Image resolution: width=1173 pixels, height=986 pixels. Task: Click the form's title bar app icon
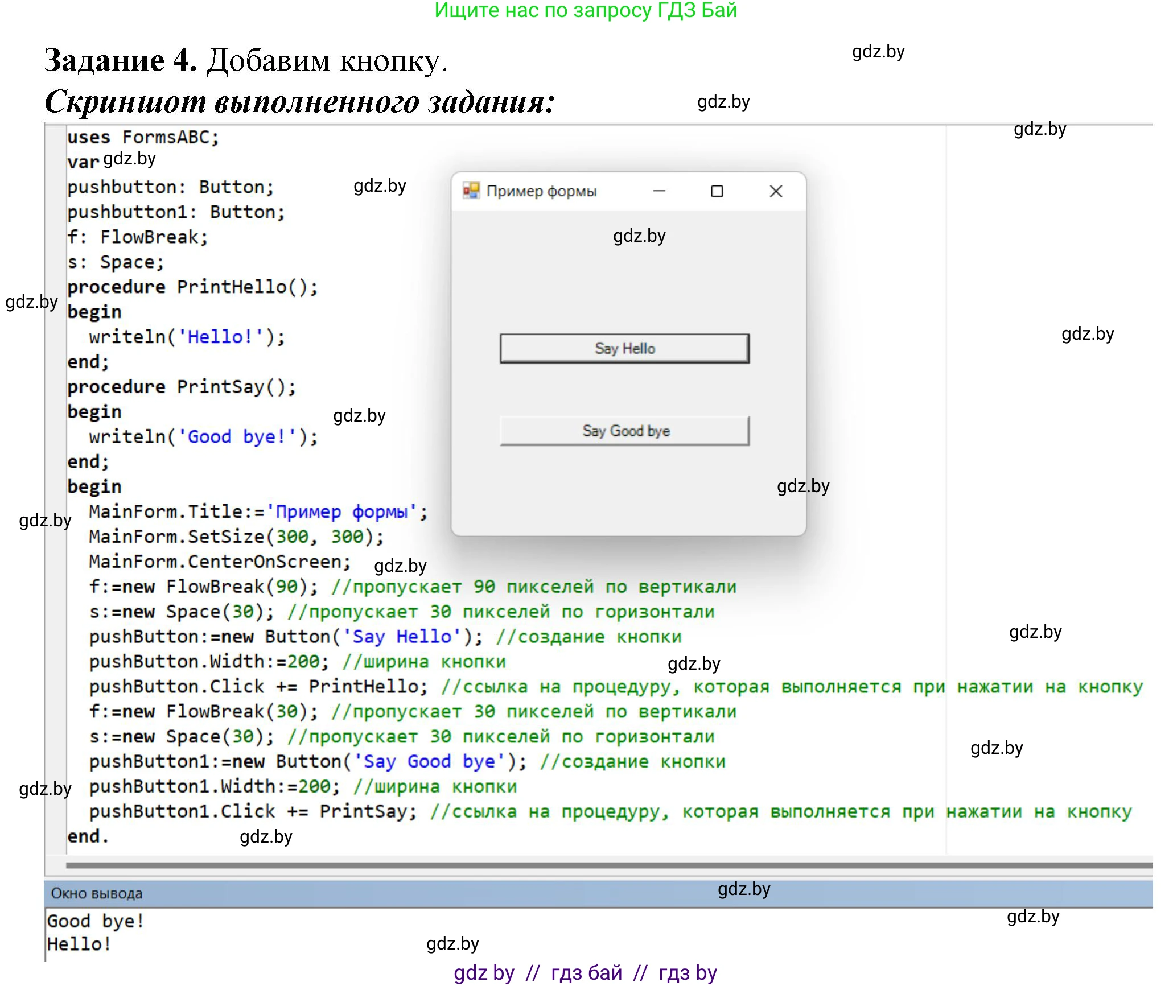[471, 191]
